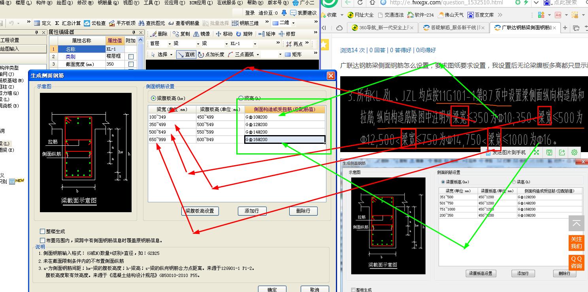Image resolution: width=588 pixels, height=292 pixels.
Task: Select the 删除 delete tool
Action: pos(159,34)
